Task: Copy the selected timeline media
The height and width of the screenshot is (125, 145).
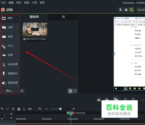Action: 19,109
